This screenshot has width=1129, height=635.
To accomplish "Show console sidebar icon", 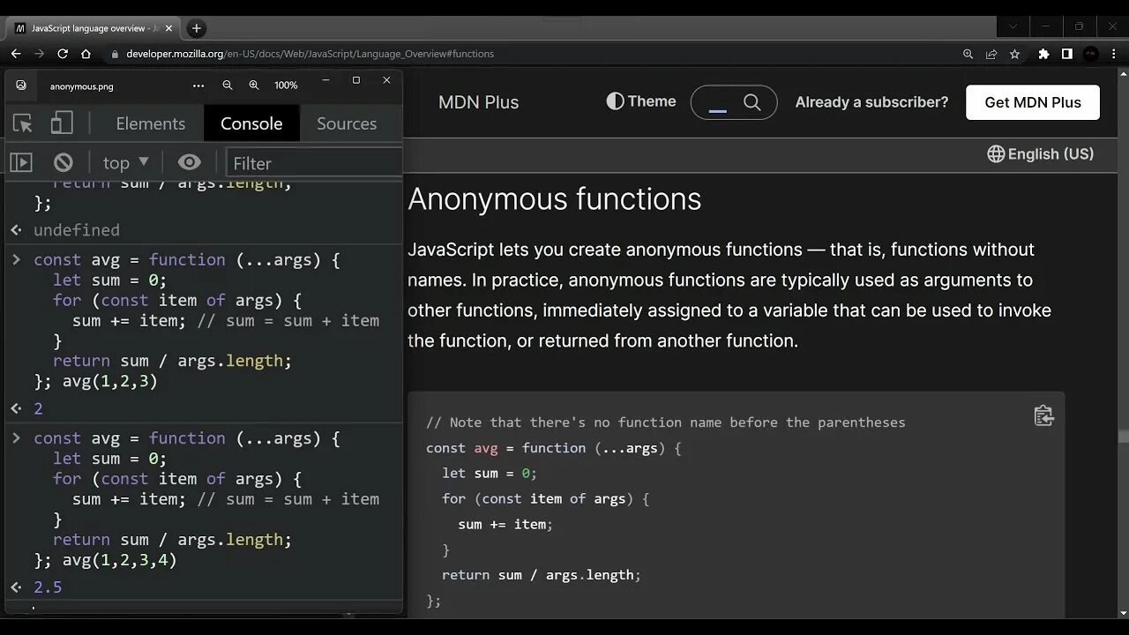I will 21,162.
